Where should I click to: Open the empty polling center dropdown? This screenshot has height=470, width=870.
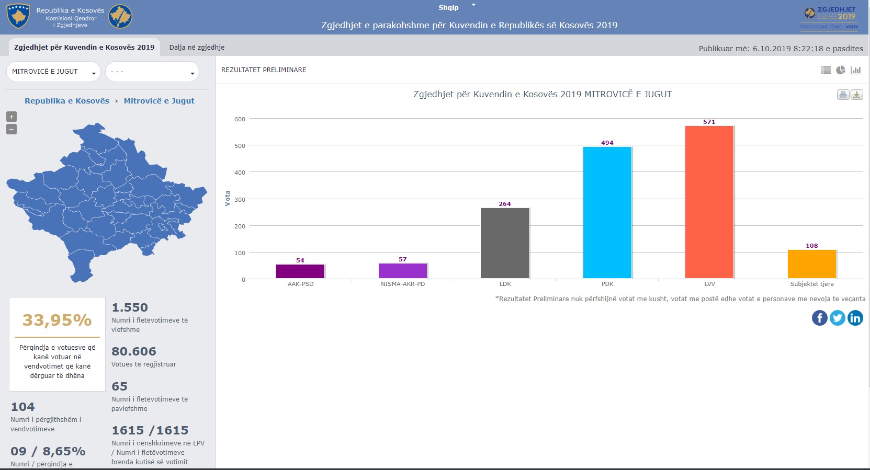152,72
